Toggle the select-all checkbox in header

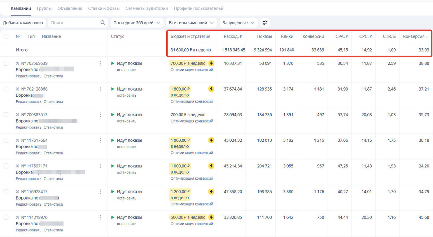click(6, 36)
